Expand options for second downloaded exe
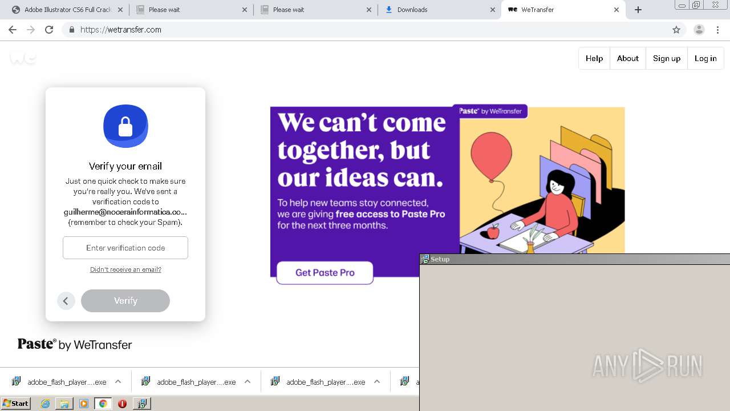 [248, 382]
